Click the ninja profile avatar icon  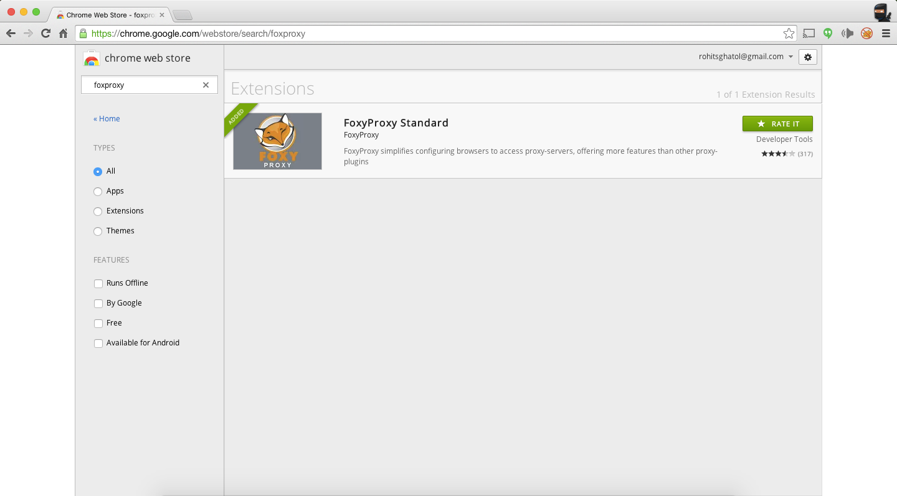click(x=881, y=12)
